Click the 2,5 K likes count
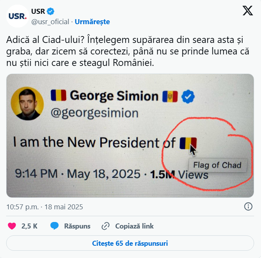The image size is (261, 258). pyautogui.click(x=30, y=226)
